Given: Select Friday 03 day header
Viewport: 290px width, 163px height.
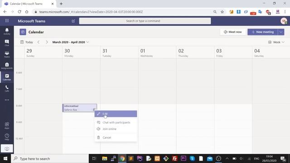Looking at the screenshot, I should point(233,53).
